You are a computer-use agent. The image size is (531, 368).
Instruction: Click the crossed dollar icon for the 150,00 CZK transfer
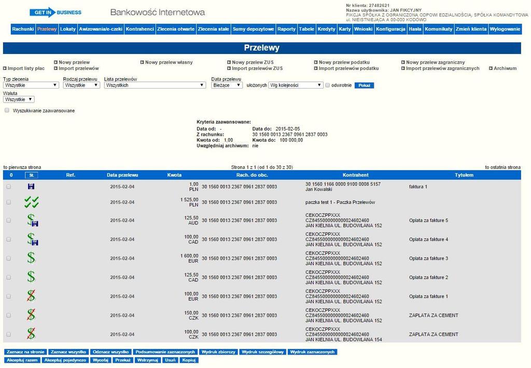(31, 315)
